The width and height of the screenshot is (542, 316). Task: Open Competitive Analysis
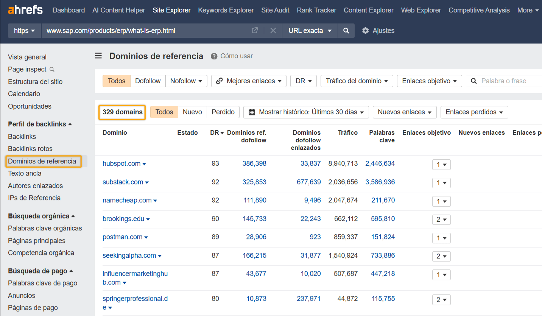pyautogui.click(x=479, y=10)
